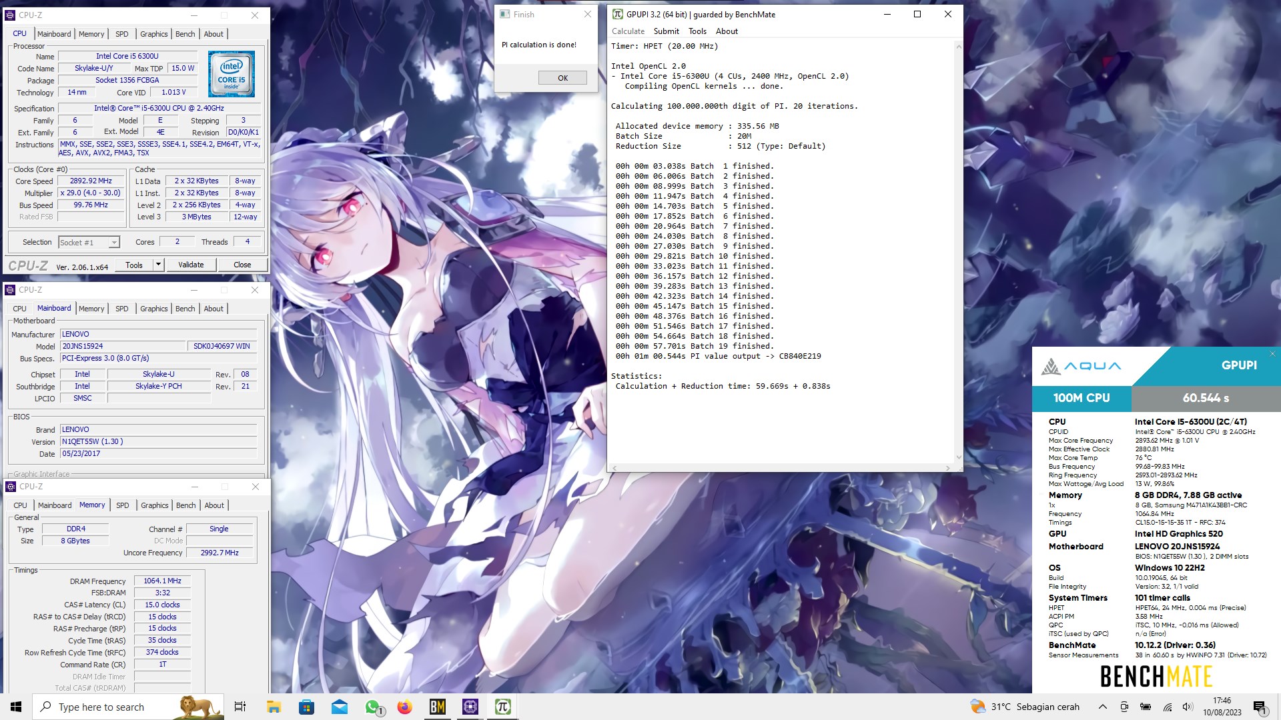Open Graphics tab in top CPU-Z window

(154, 34)
